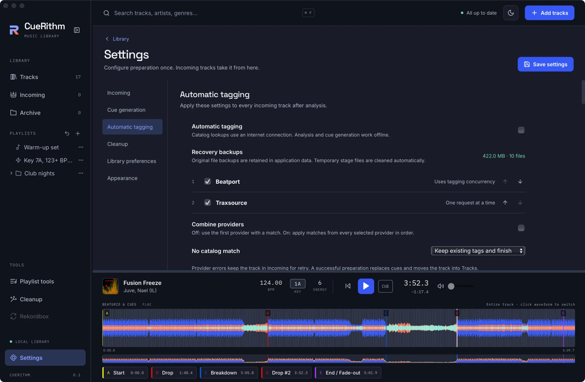This screenshot has width=585, height=382.
Task: Skip to track start
Action: click(348, 286)
